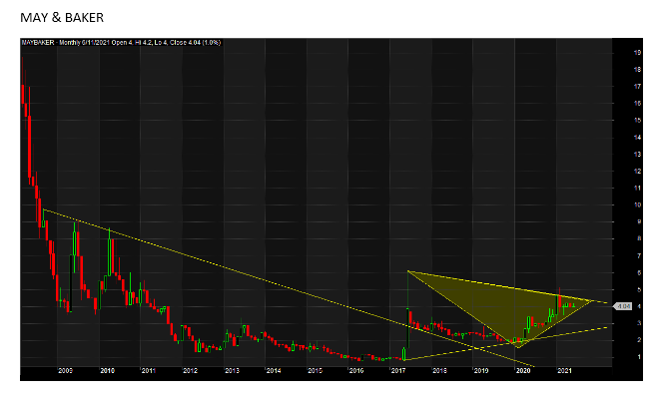The width and height of the screenshot is (660, 400).
Task: Click price level 5 on price axis
Action: coord(639,290)
